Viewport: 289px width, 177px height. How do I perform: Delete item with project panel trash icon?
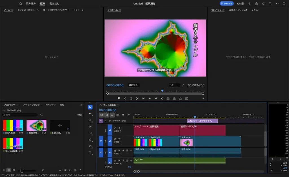click(x=80, y=170)
